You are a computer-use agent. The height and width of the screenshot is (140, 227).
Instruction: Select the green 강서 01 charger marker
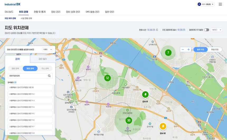point(145,94)
